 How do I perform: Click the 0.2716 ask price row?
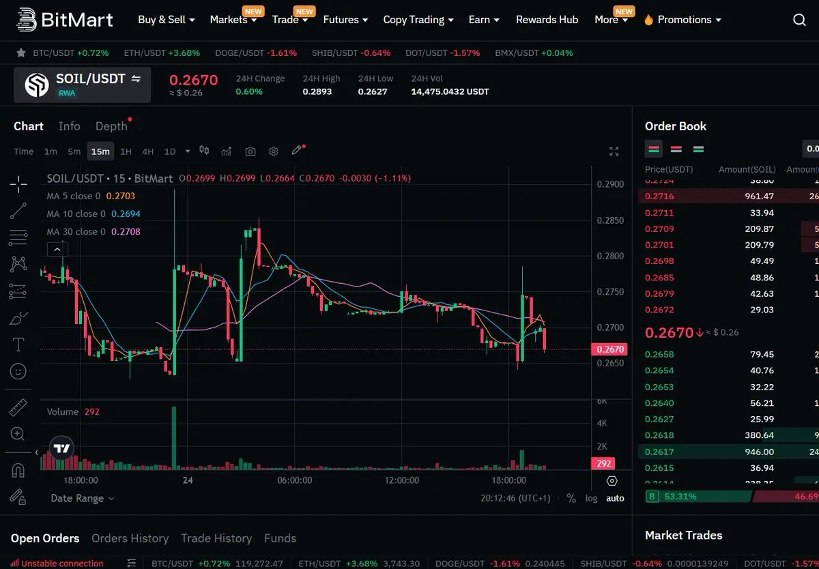pos(728,196)
